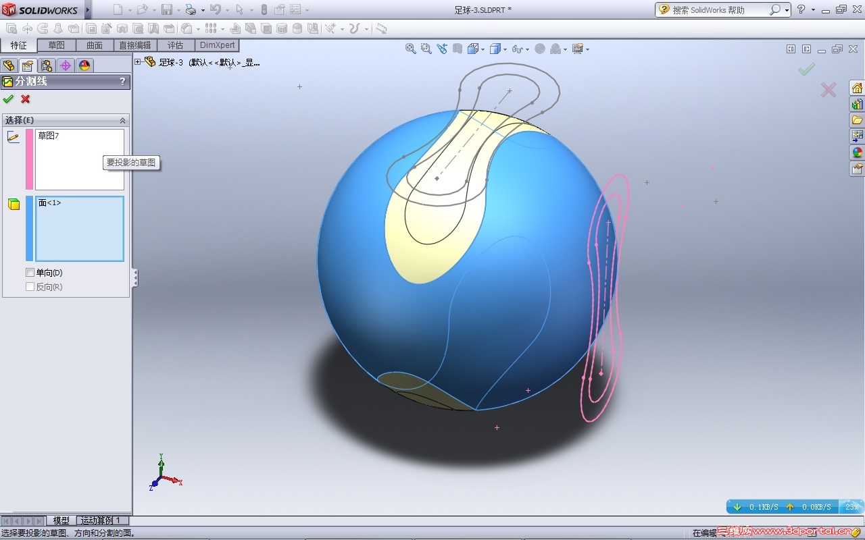Viewport: 865px width, 540px height.
Task: Click the Apply Scene icon
Action: tap(555, 49)
